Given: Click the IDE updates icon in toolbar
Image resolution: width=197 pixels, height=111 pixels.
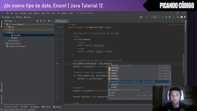Looking at the screenshot, I should tap(182, 17).
